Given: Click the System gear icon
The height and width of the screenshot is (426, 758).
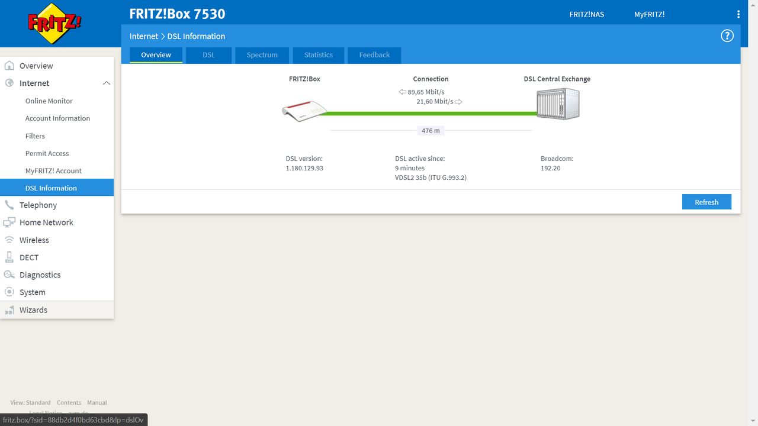Looking at the screenshot, I should click(x=9, y=292).
